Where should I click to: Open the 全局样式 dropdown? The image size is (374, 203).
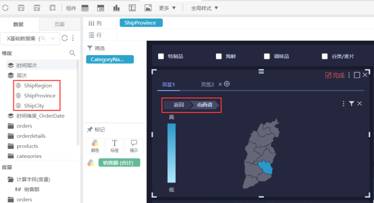point(204,8)
